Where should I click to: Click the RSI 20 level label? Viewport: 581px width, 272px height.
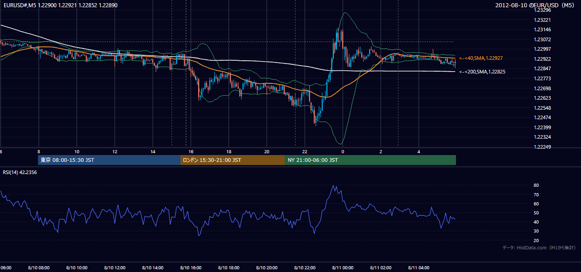click(x=536, y=240)
